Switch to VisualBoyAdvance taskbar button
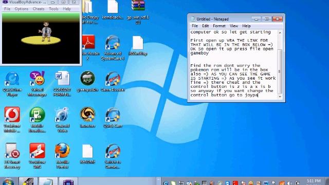This screenshot has width=329, height=185. pos(68,181)
